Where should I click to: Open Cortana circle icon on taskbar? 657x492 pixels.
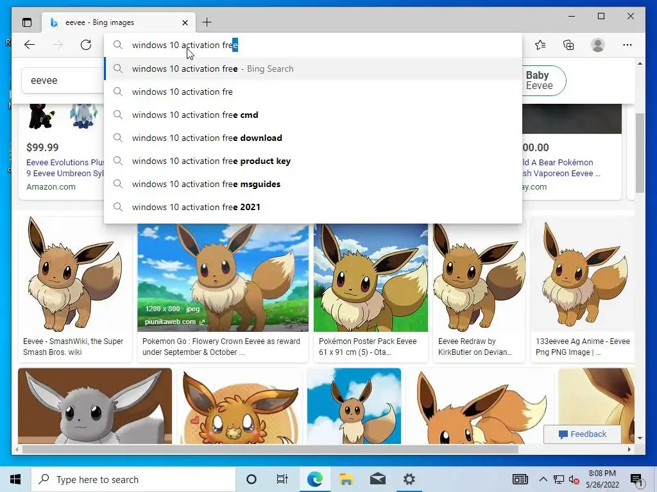pyautogui.click(x=252, y=479)
